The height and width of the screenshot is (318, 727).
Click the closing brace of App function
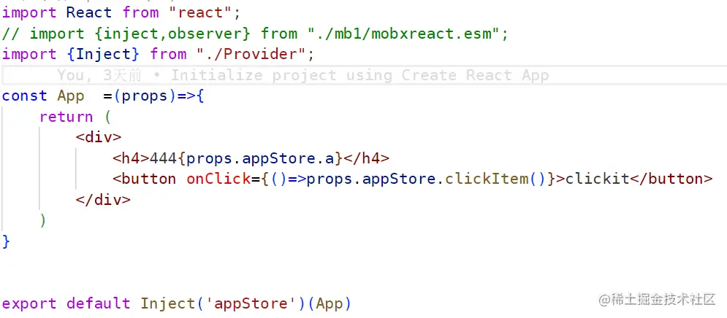point(6,241)
